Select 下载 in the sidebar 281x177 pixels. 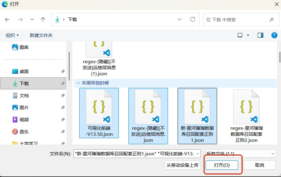(33, 83)
